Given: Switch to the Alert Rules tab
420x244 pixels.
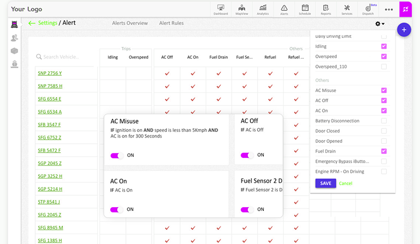Looking at the screenshot, I should pyautogui.click(x=171, y=23).
